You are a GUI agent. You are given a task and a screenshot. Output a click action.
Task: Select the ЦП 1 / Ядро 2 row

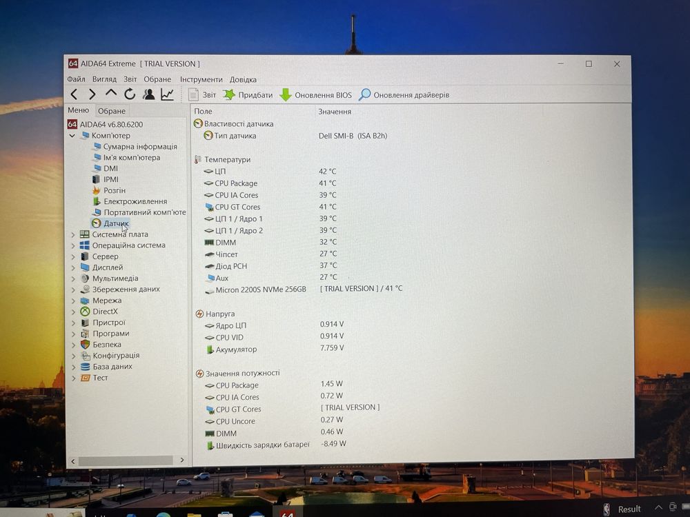click(270, 231)
